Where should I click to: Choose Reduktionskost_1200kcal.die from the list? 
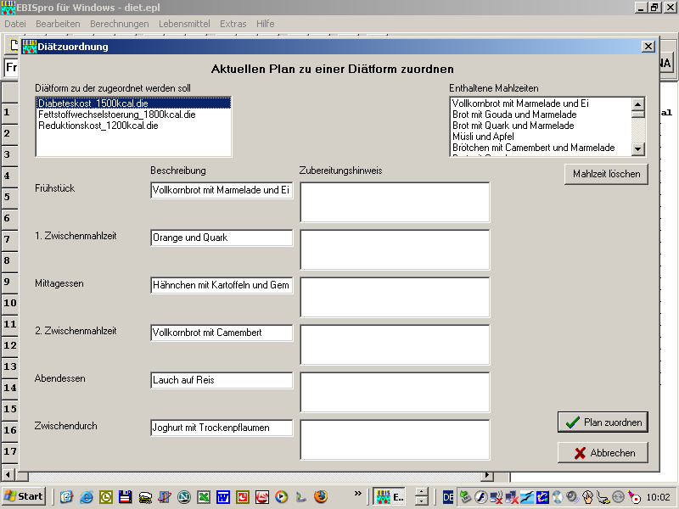(x=98, y=126)
